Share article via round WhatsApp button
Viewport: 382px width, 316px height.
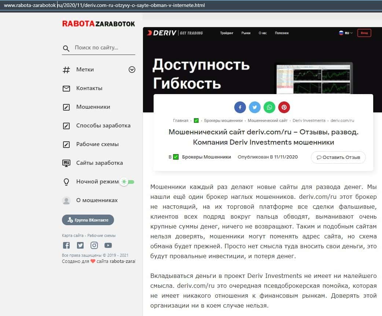point(269,107)
